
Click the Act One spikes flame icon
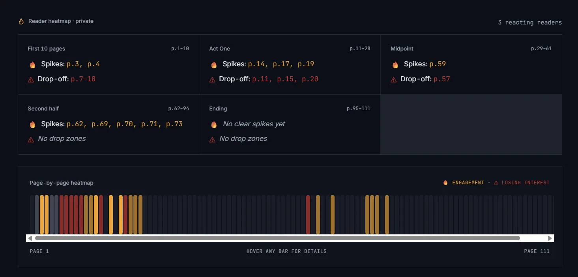coord(214,65)
